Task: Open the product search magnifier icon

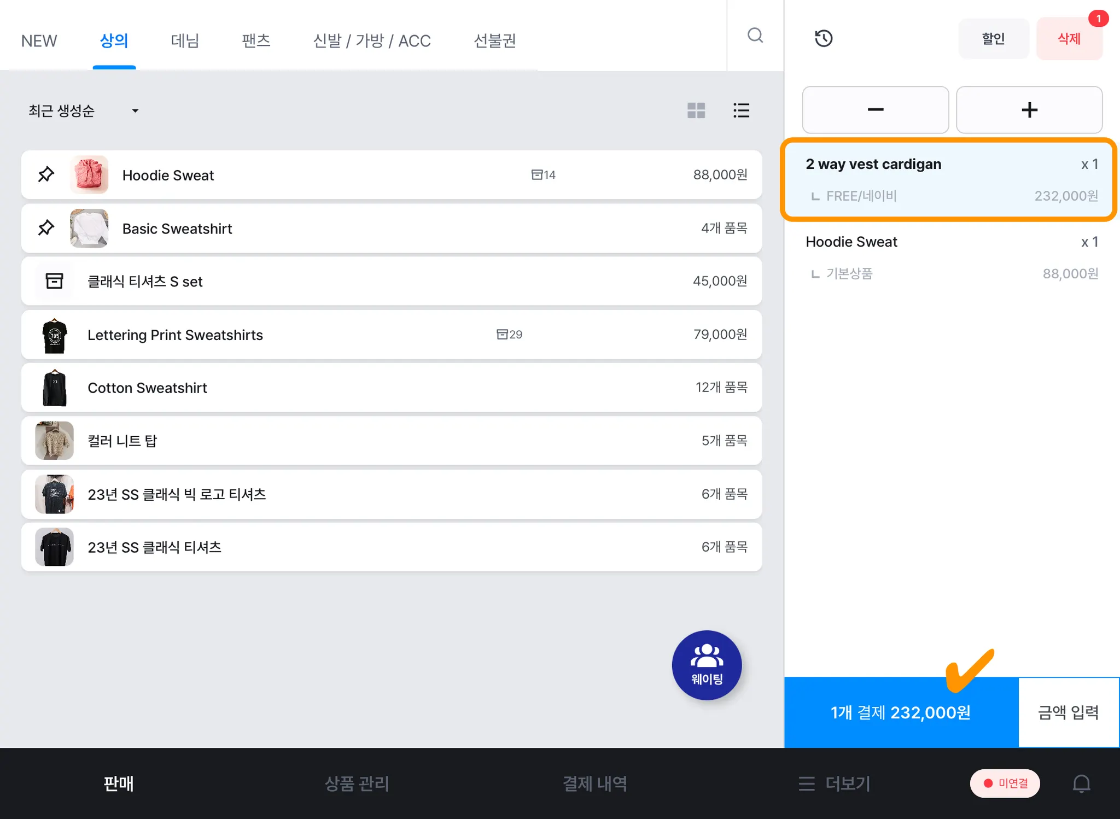Action: pyautogui.click(x=755, y=36)
